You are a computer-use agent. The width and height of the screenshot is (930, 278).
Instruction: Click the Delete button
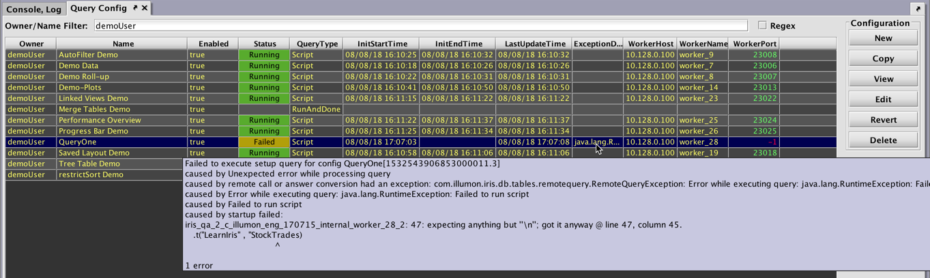(x=883, y=140)
